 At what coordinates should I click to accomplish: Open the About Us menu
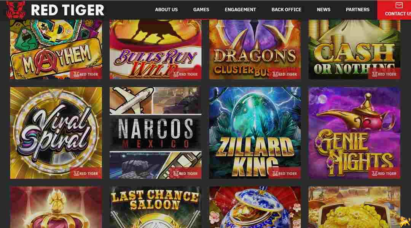tap(166, 9)
